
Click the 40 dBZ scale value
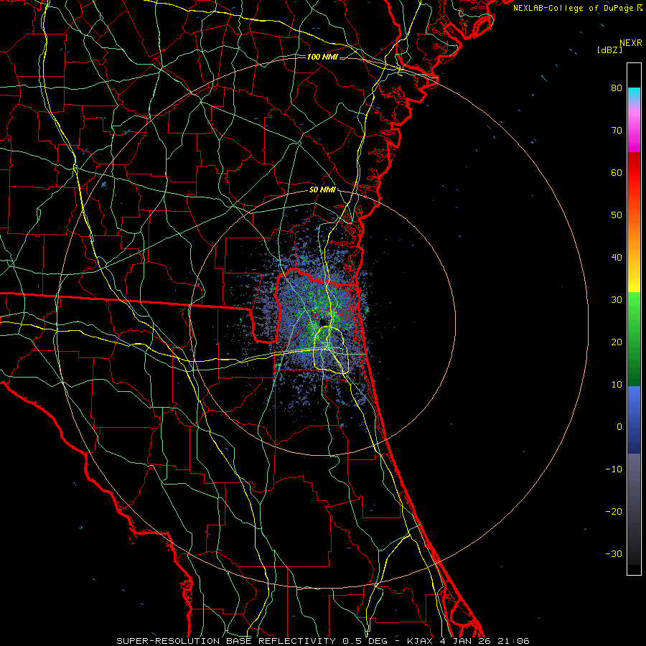pos(617,258)
